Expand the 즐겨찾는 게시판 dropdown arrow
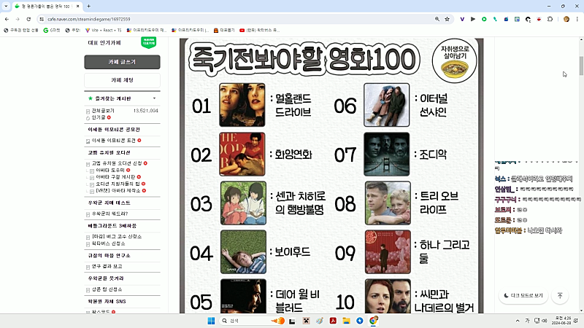This screenshot has width=584, height=328. [x=154, y=98]
